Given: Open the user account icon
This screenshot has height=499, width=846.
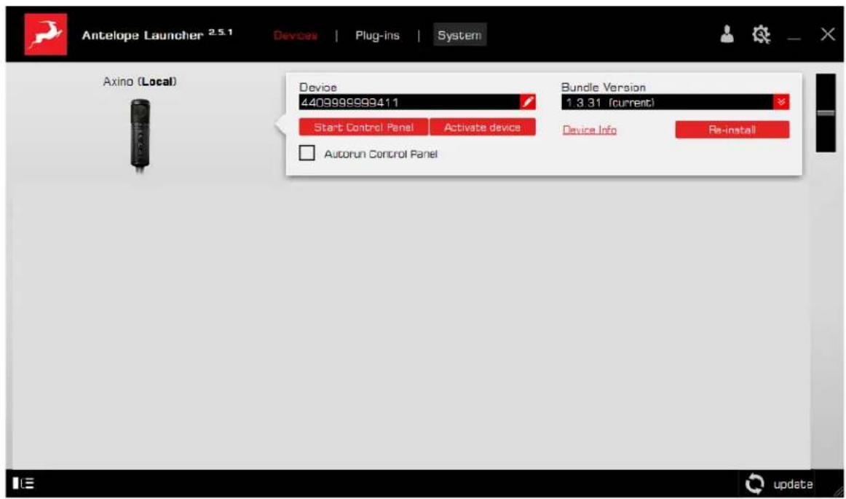Looking at the screenshot, I should (728, 35).
